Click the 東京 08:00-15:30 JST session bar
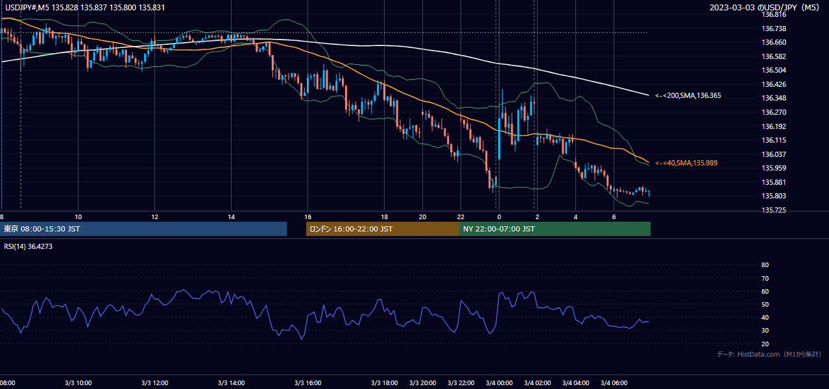This screenshot has width=829, height=389. (143, 229)
